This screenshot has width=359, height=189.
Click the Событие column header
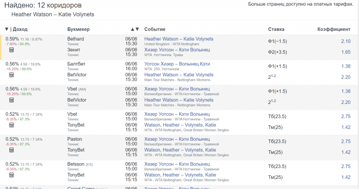[x=155, y=29]
